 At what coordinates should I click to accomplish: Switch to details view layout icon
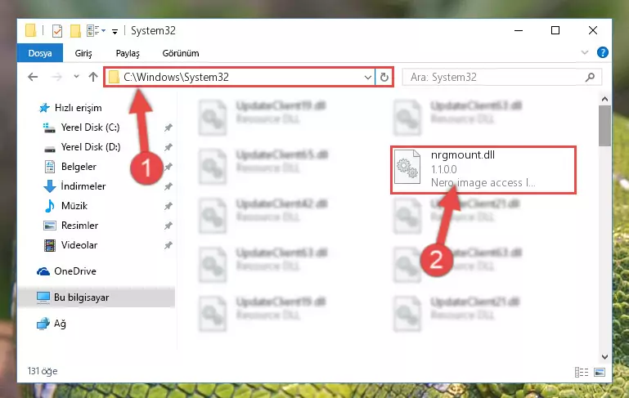582,372
